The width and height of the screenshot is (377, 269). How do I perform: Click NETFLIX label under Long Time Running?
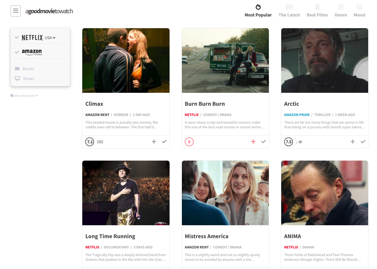pyautogui.click(x=92, y=247)
